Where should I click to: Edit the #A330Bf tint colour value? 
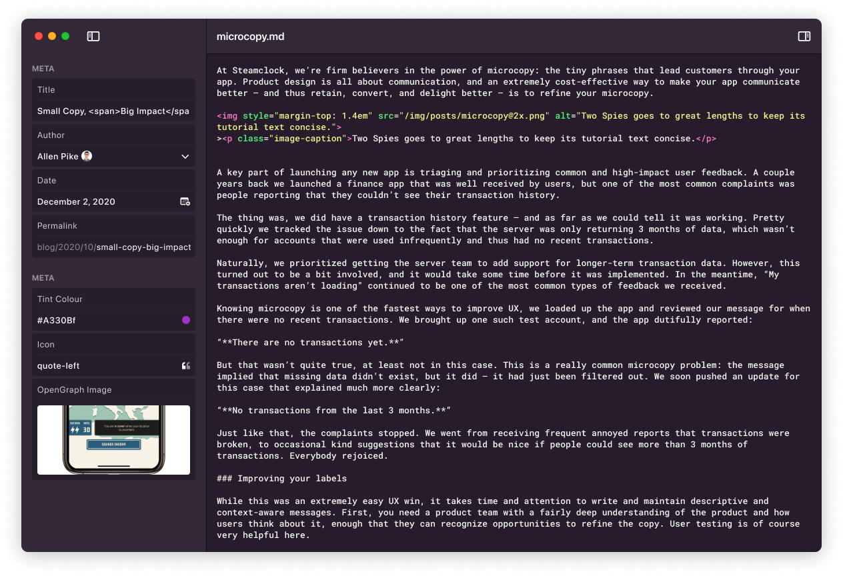point(113,320)
